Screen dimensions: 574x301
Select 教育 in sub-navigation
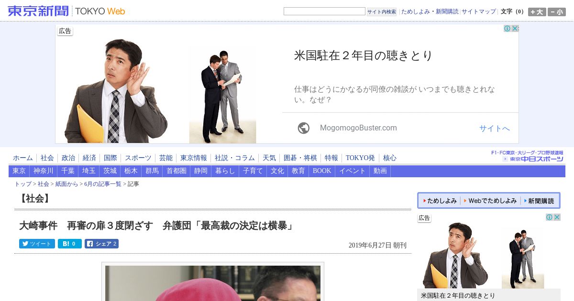(298, 171)
